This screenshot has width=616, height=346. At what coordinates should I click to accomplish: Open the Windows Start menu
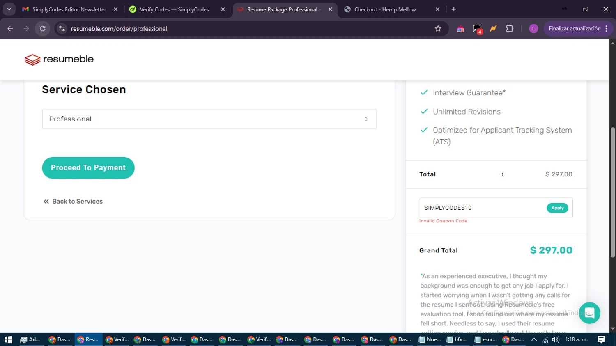(8, 339)
